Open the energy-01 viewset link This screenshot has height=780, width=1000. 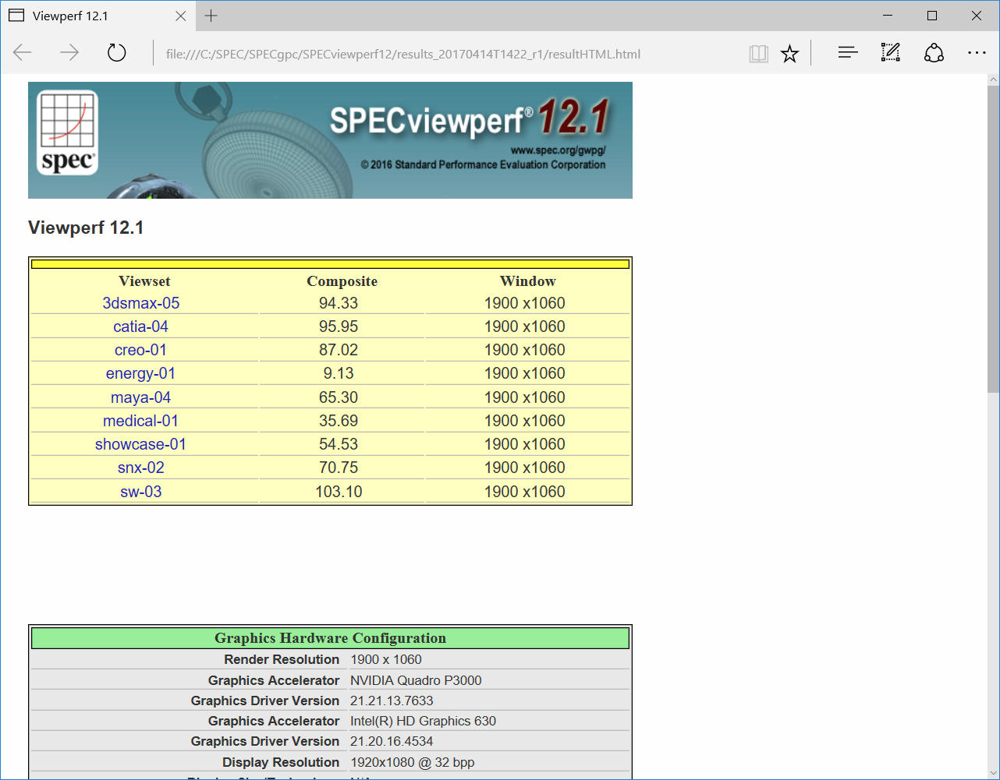[x=141, y=373]
